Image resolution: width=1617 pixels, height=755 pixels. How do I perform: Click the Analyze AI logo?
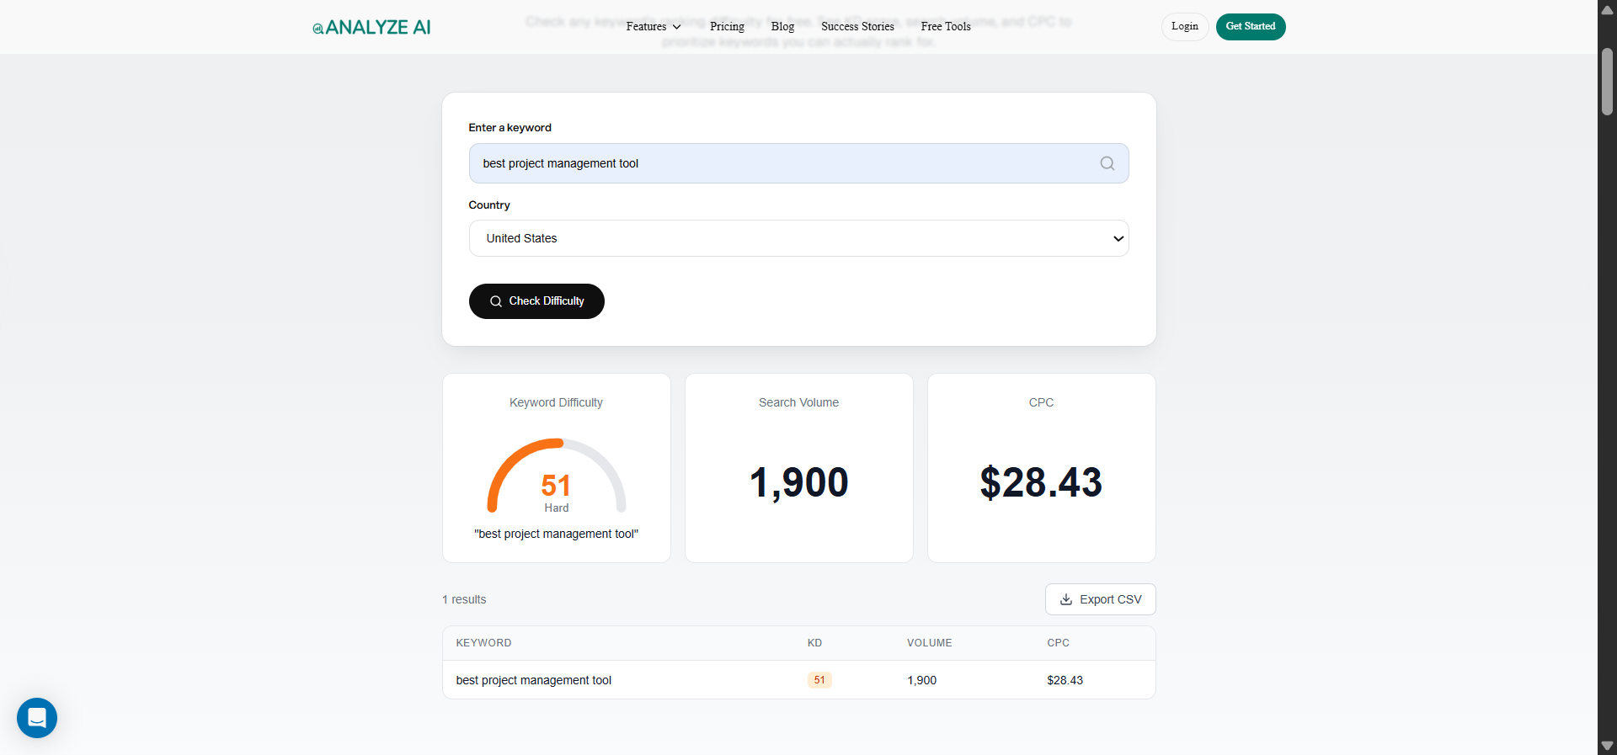[371, 27]
